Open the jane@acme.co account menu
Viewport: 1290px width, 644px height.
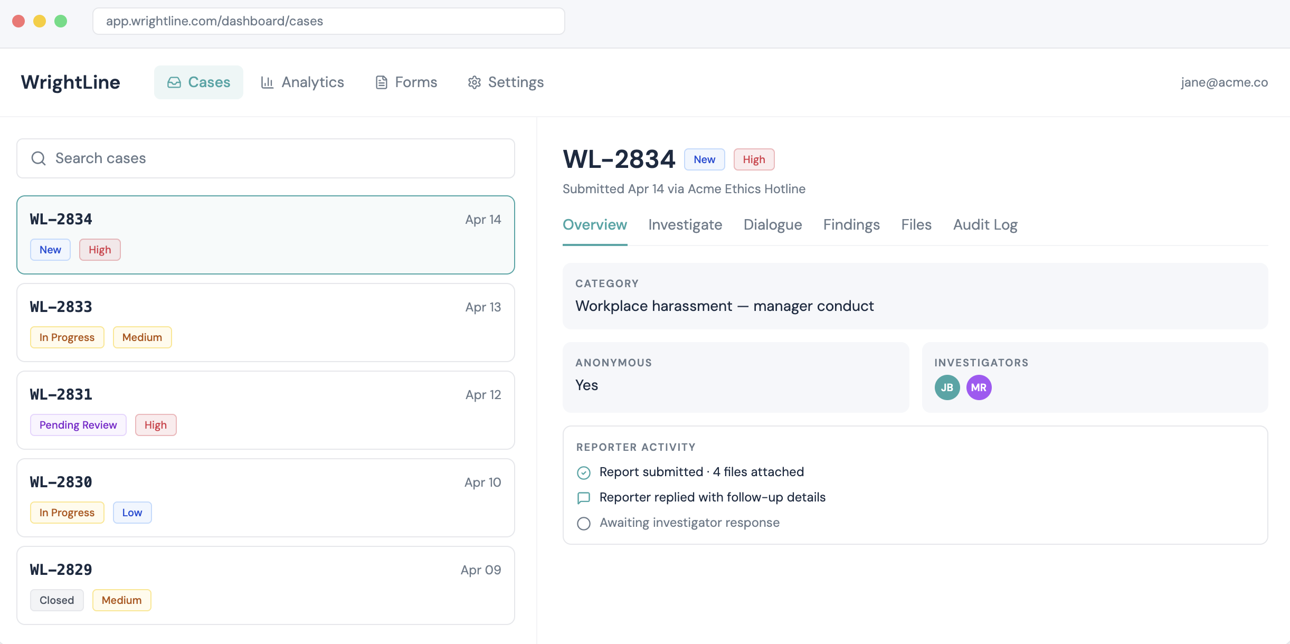(1224, 82)
